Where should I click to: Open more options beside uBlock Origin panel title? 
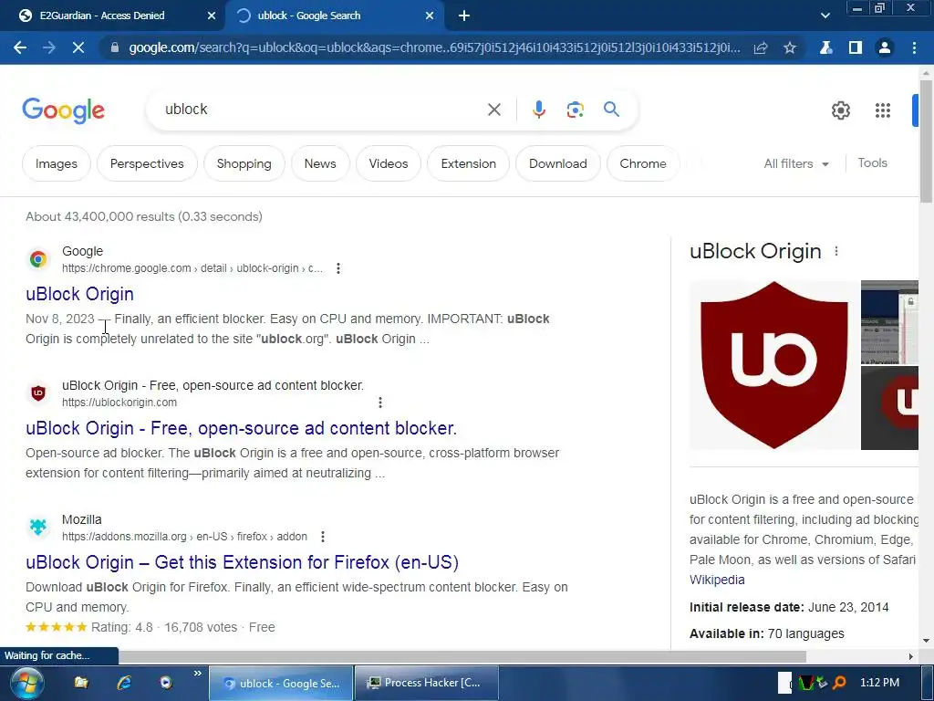(x=836, y=252)
